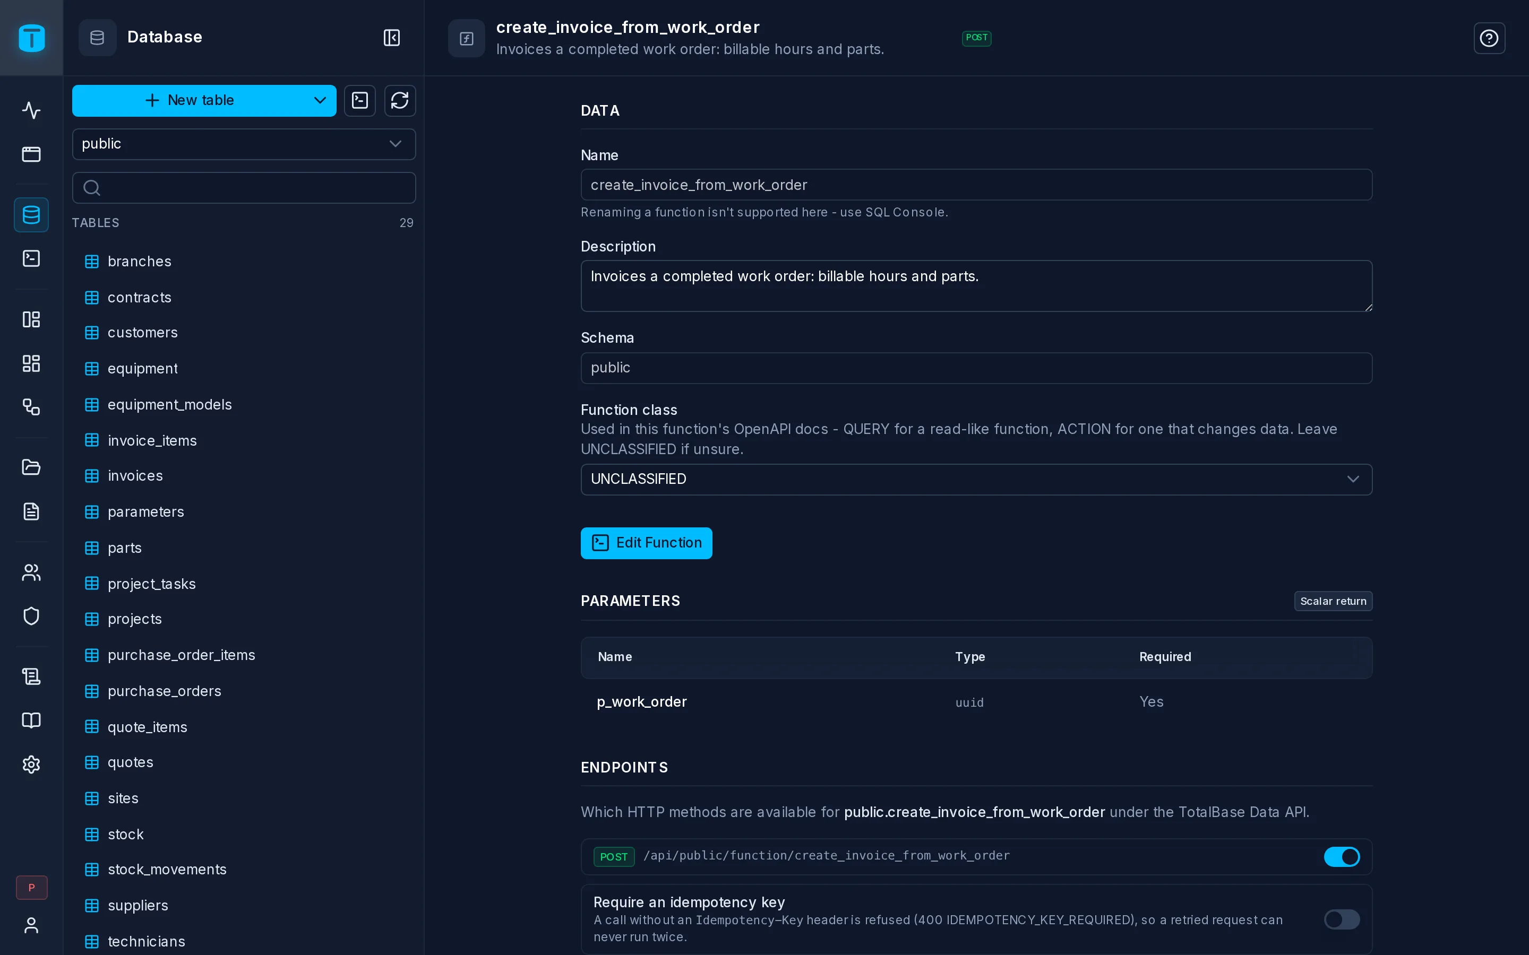Image resolution: width=1529 pixels, height=955 pixels.
Task: Click the p_work_order parameter row
Action: [x=976, y=702]
